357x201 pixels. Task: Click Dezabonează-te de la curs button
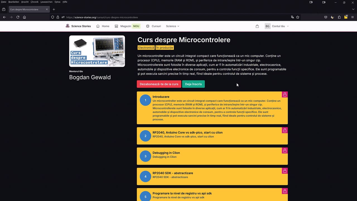(x=159, y=84)
